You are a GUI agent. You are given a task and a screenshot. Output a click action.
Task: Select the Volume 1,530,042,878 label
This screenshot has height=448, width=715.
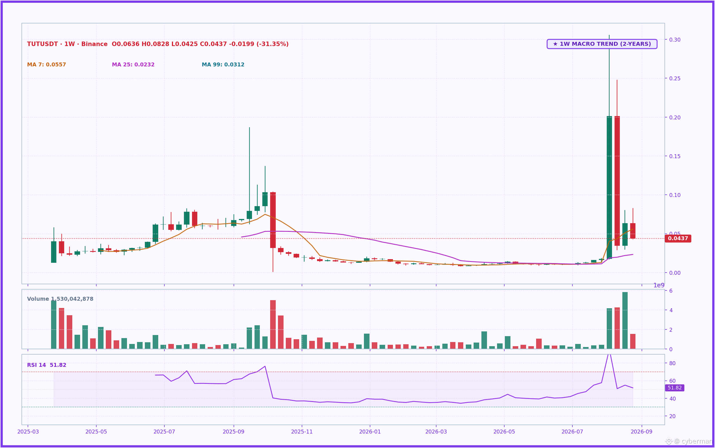(x=60, y=299)
